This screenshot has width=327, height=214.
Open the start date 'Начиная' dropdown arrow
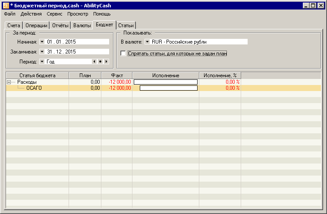click(42, 42)
